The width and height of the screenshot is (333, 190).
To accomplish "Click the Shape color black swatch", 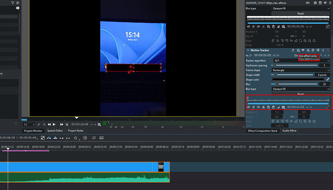I will click(x=298, y=80).
